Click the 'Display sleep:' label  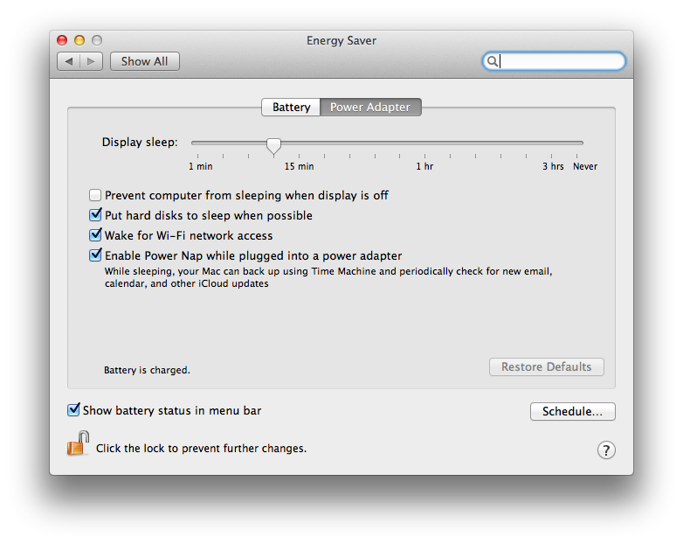140,143
